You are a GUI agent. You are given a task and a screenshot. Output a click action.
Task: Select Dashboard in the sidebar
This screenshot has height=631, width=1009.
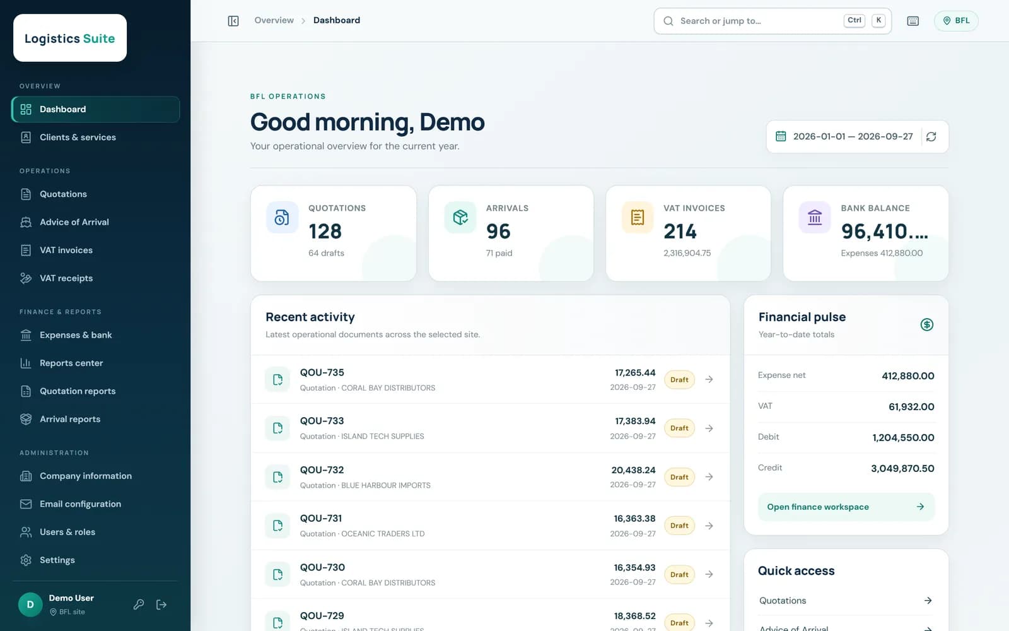tap(95, 109)
